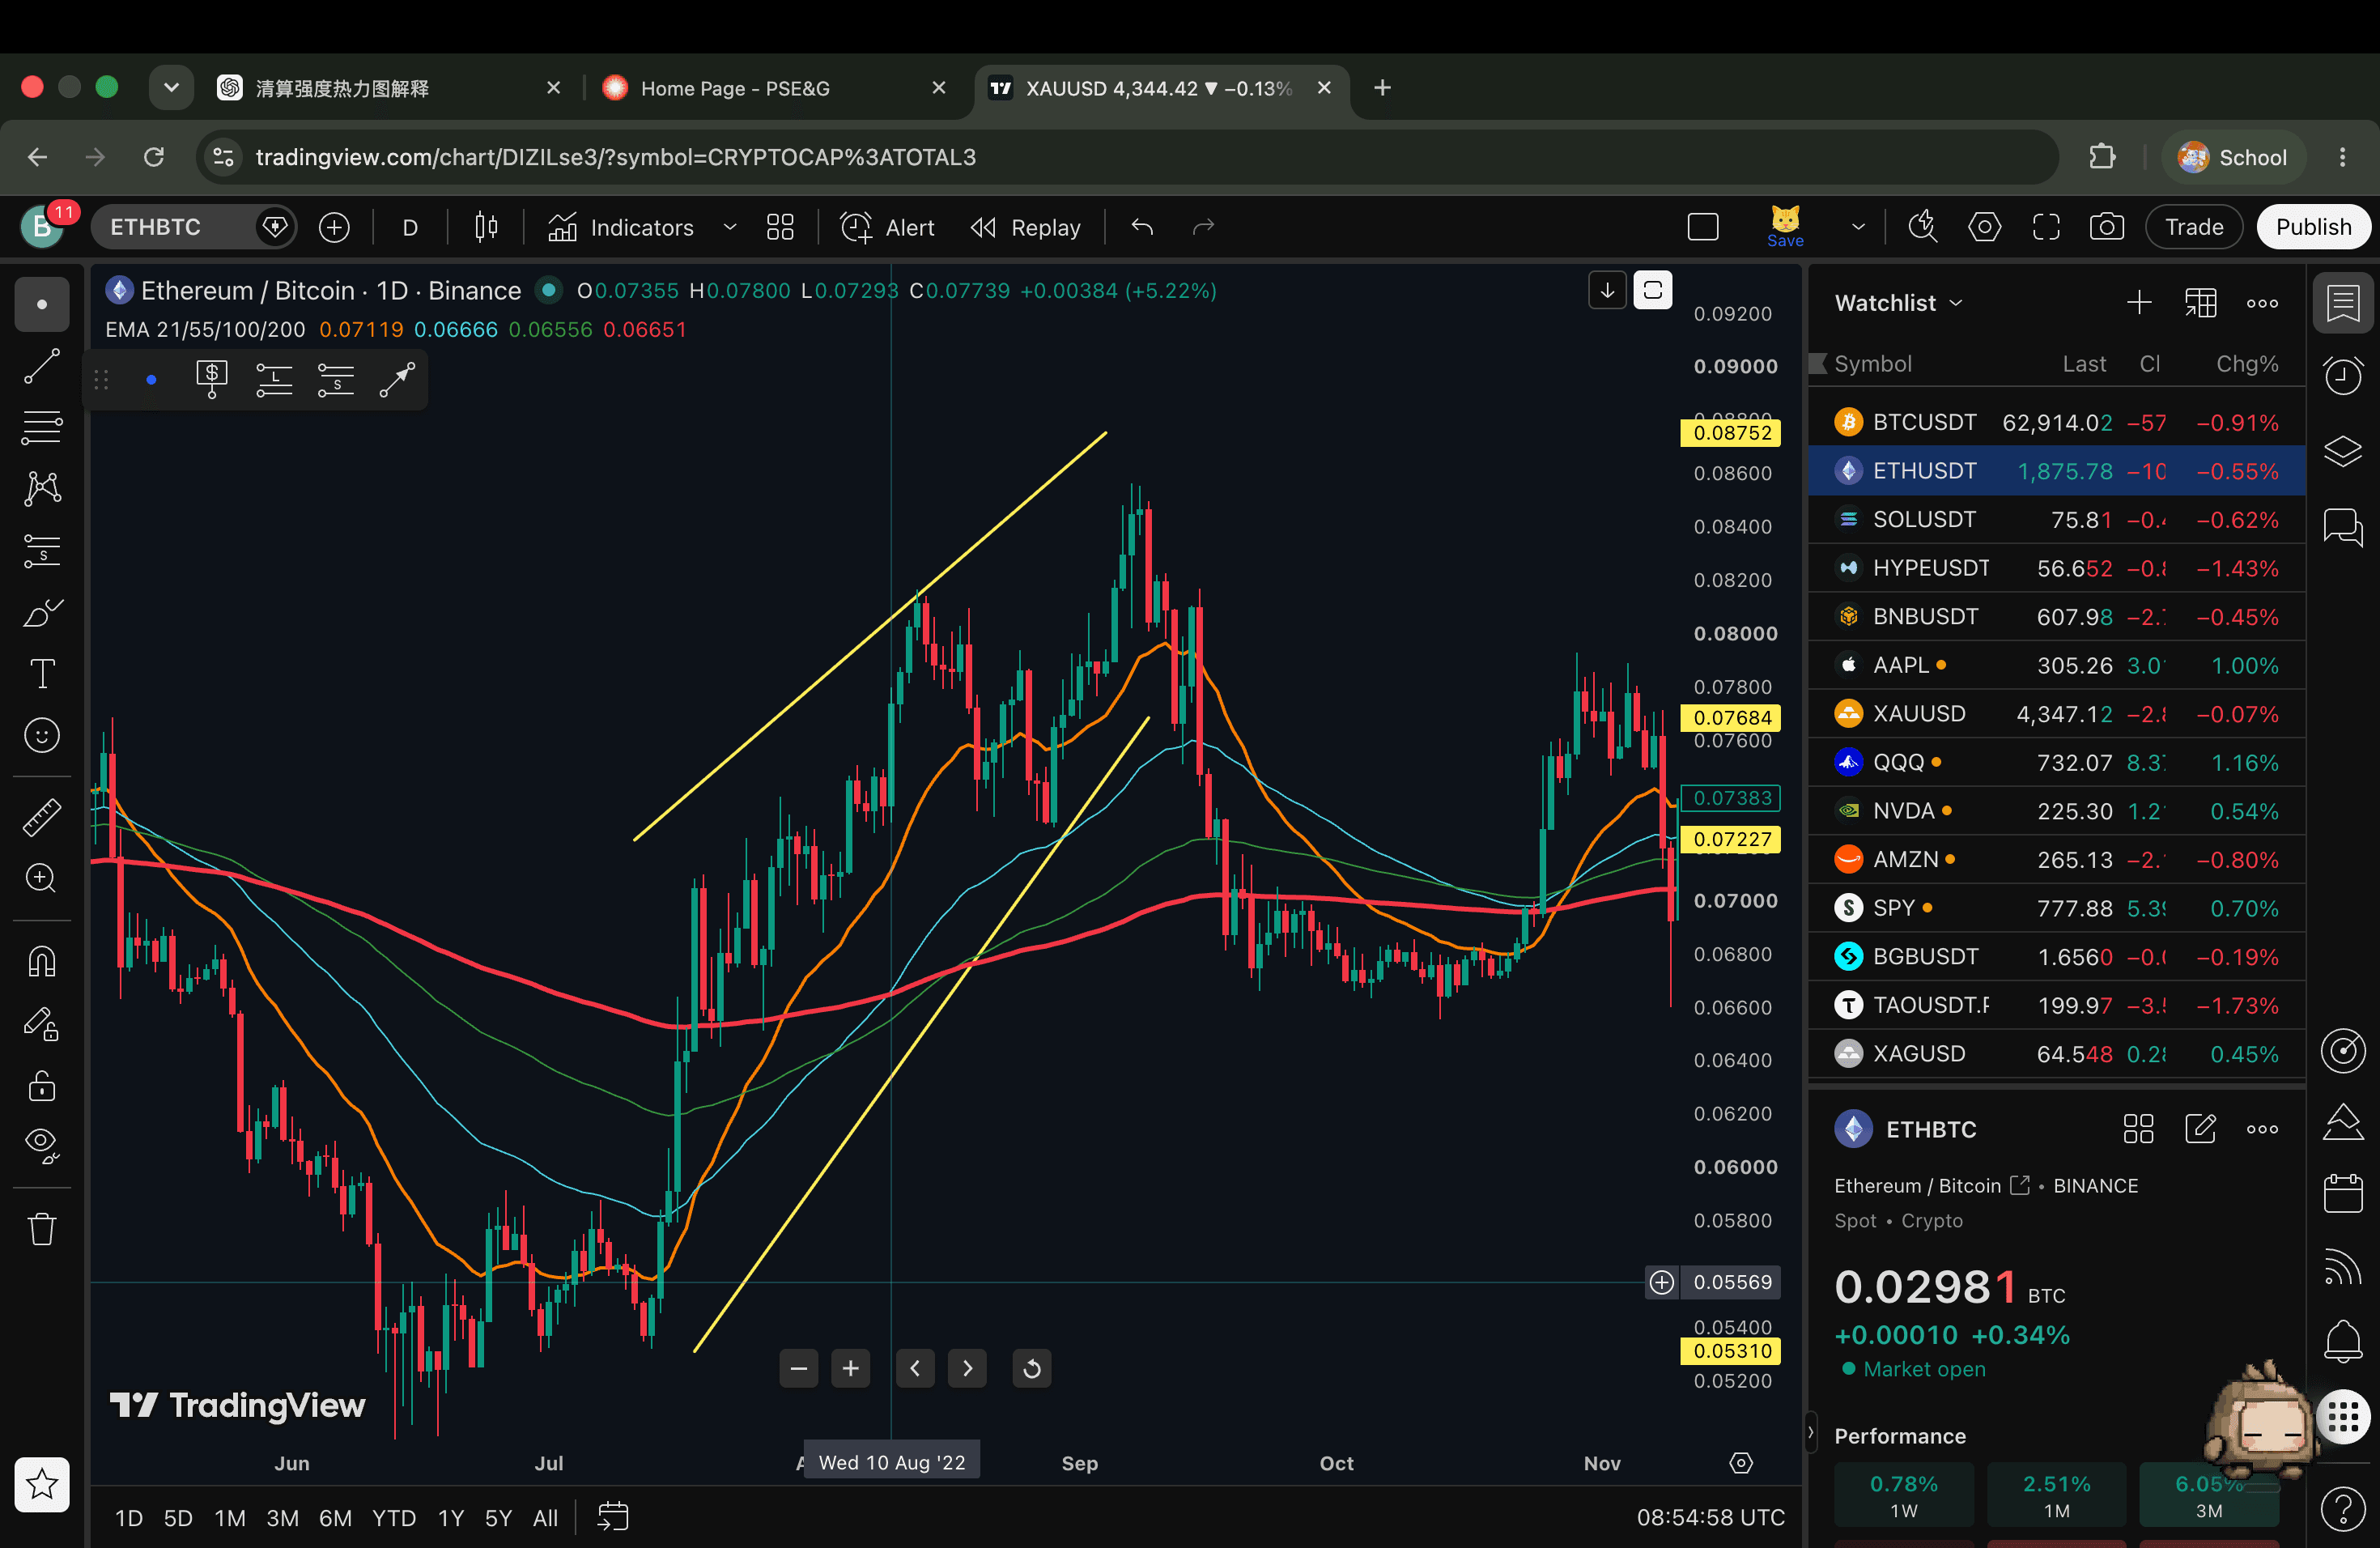Open the emoji icons tool
This screenshot has width=2380, height=1548.
(41, 736)
